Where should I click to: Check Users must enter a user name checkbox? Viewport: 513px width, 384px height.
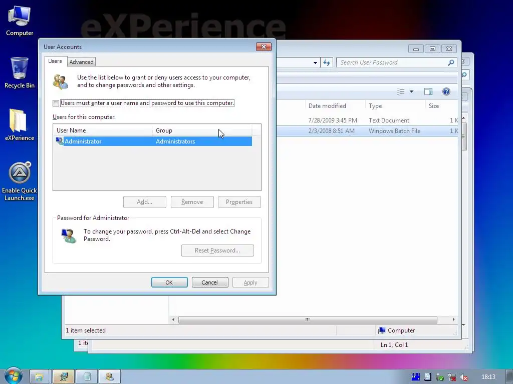tap(56, 103)
